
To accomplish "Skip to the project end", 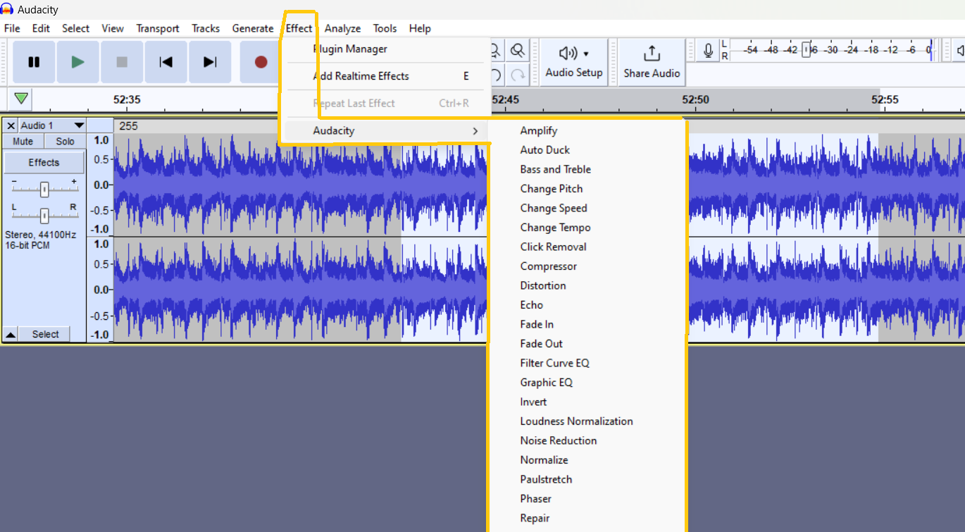I will tap(209, 62).
